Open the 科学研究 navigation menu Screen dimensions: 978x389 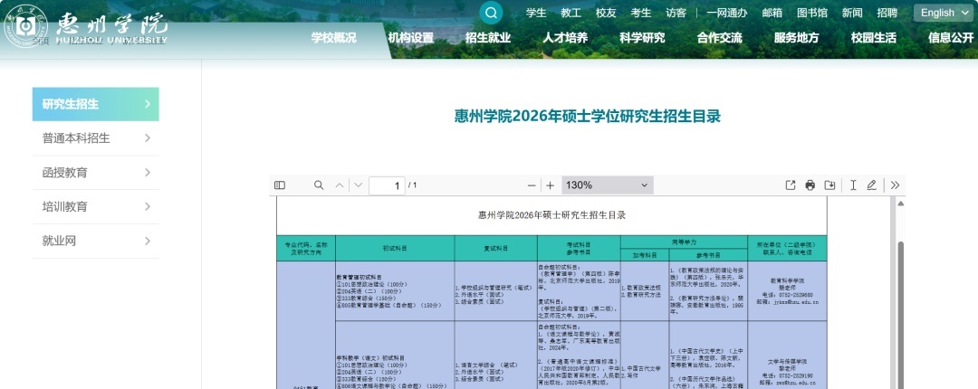tap(642, 38)
